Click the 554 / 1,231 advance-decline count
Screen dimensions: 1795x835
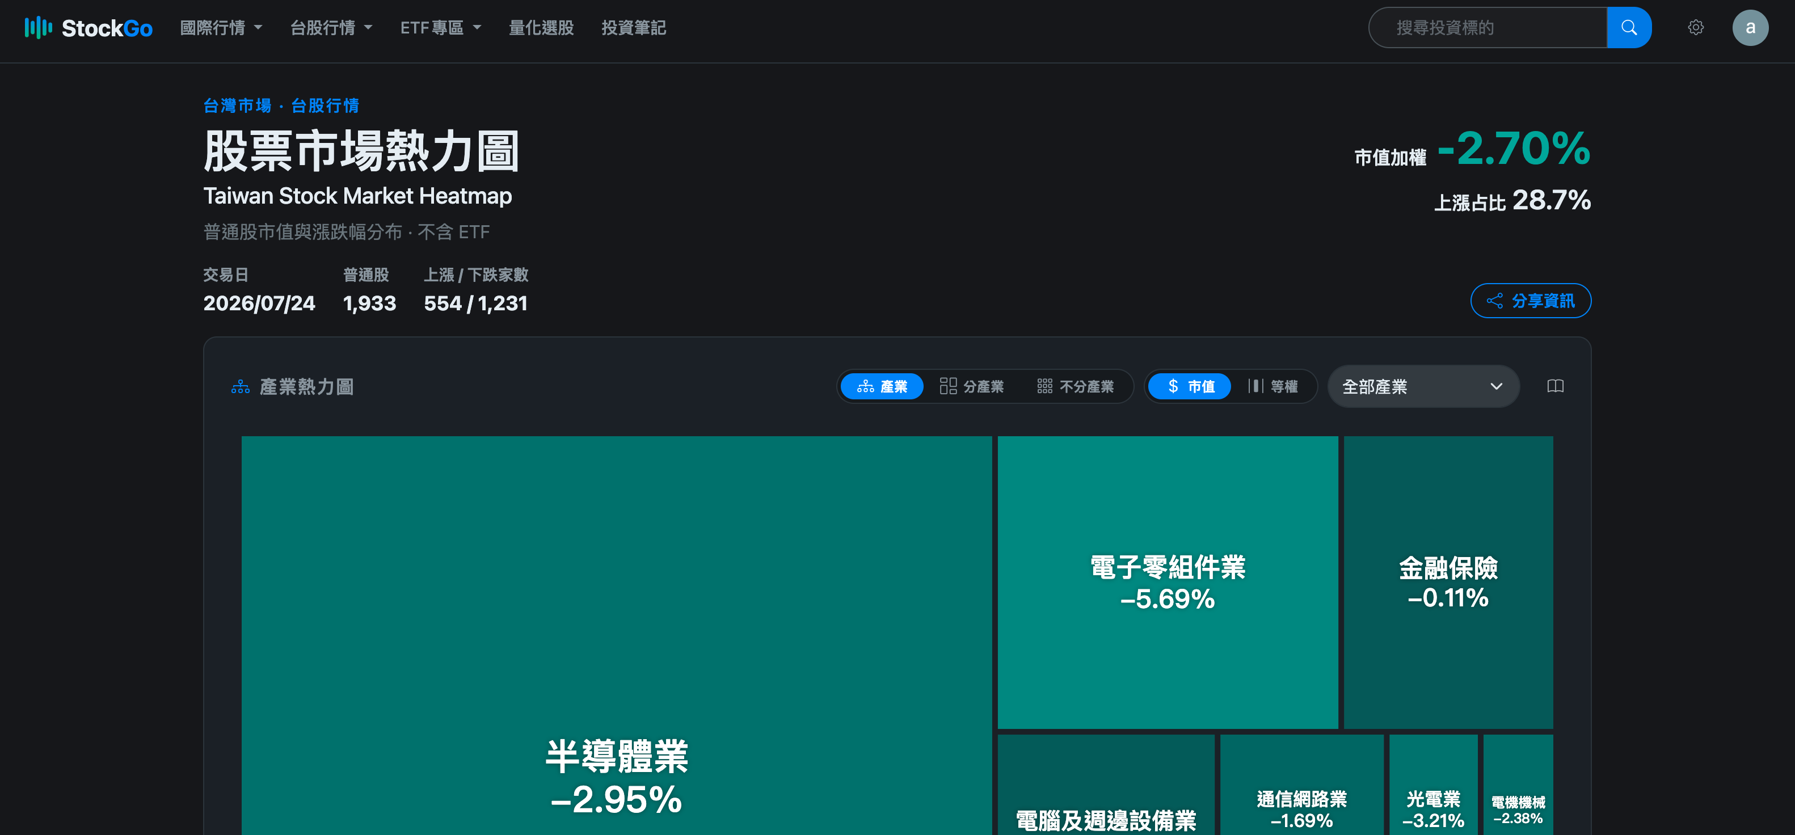coord(476,303)
